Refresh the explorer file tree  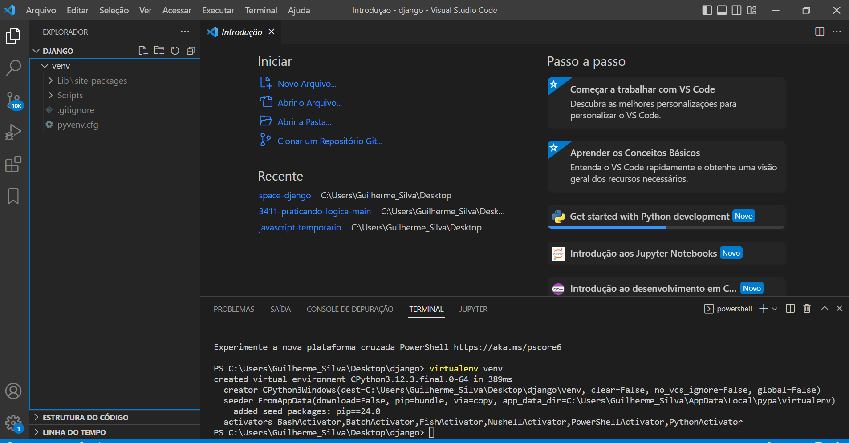point(175,51)
